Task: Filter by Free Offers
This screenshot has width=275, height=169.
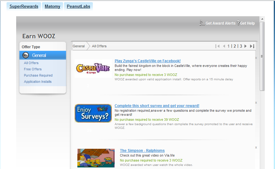Action: 33,69
